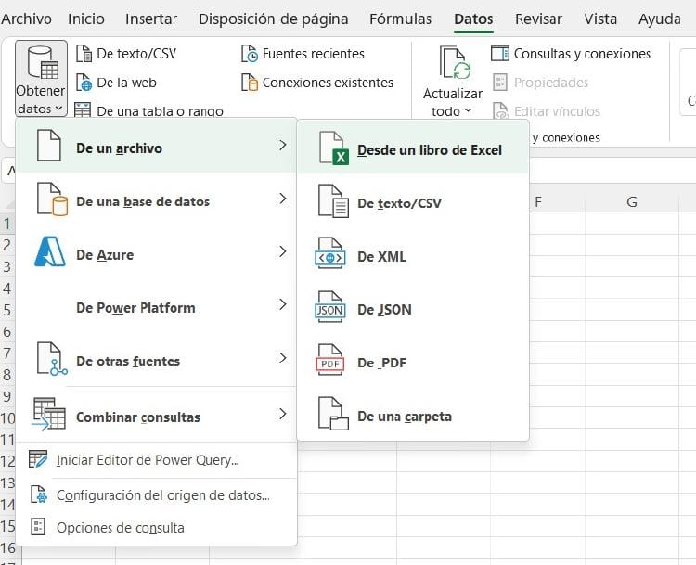The height and width of the screenshot is (565, 696).
Task: Expand the De un archivo submenu arrow
Action: coord(283,145)
